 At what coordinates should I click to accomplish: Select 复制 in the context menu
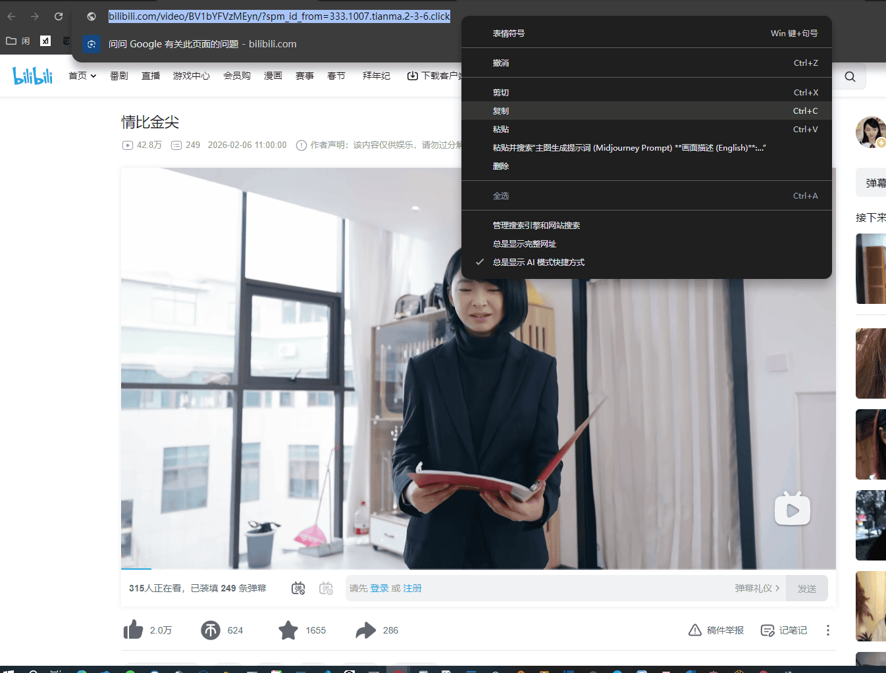[500, 111]
